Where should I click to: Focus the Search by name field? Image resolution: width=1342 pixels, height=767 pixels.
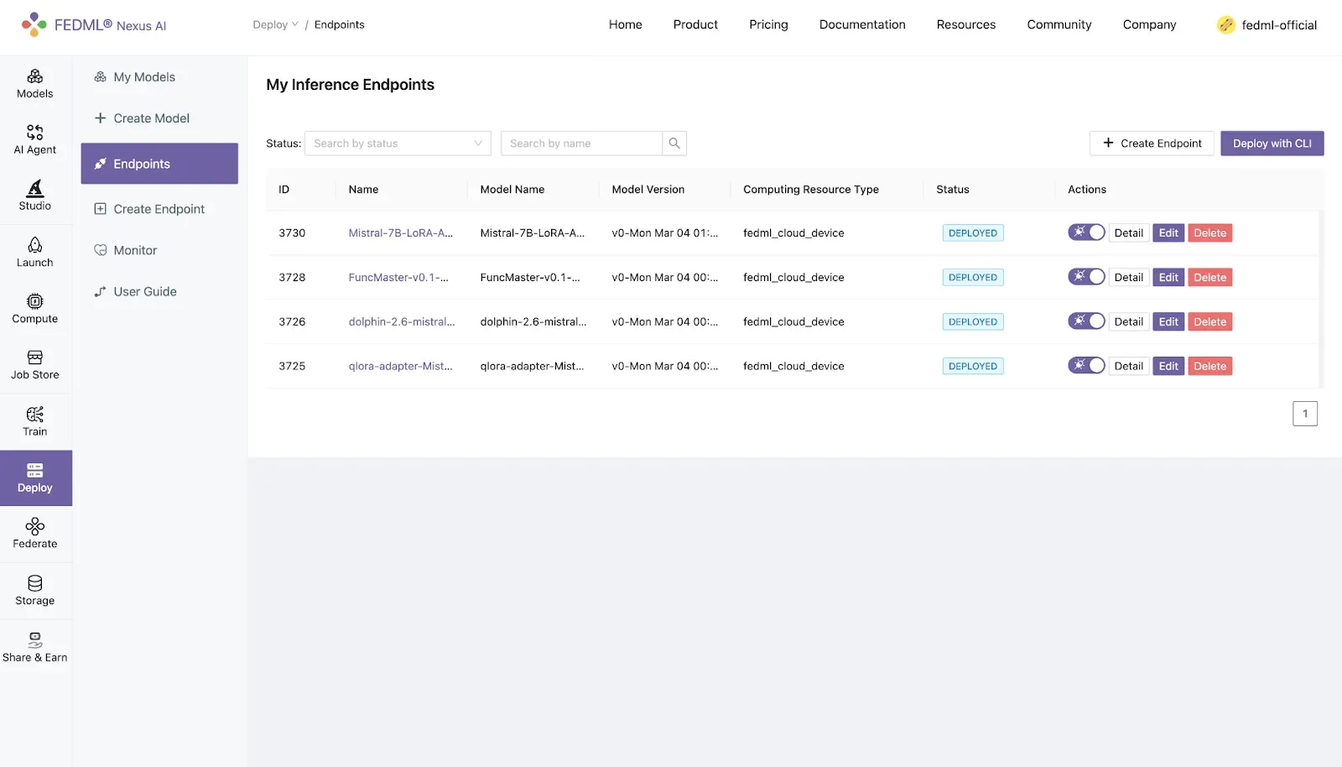click(581, 143)
